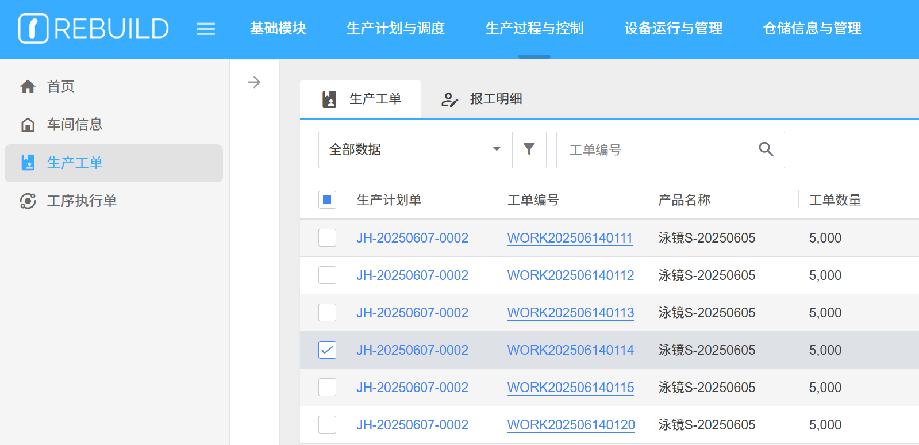Viewport: 919px width, 445px height.
Task: Open the 设备运行与管理 top menu
Action: (673, 28)
